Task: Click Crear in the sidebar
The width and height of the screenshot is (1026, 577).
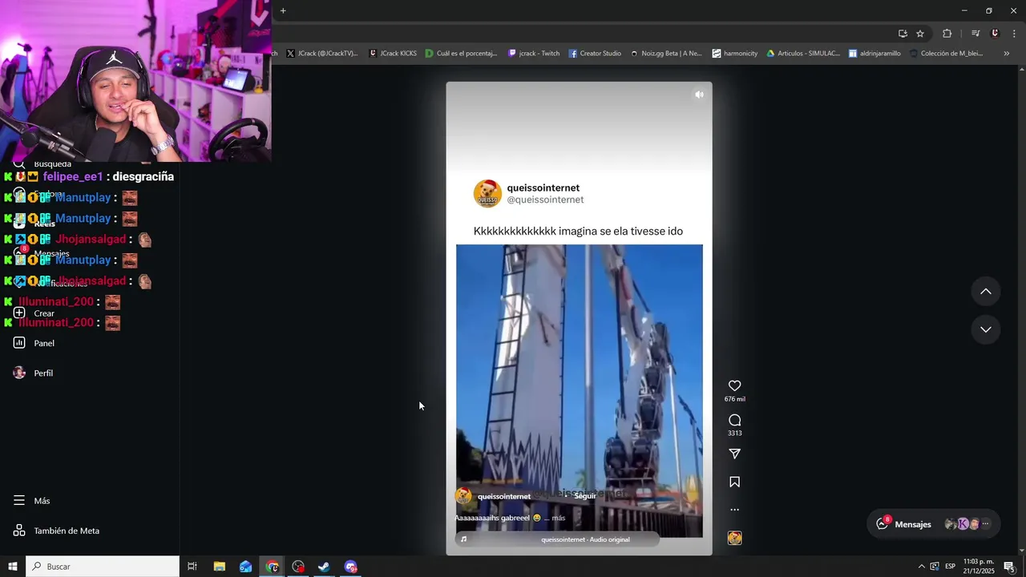Action: [x=34, y=313]
